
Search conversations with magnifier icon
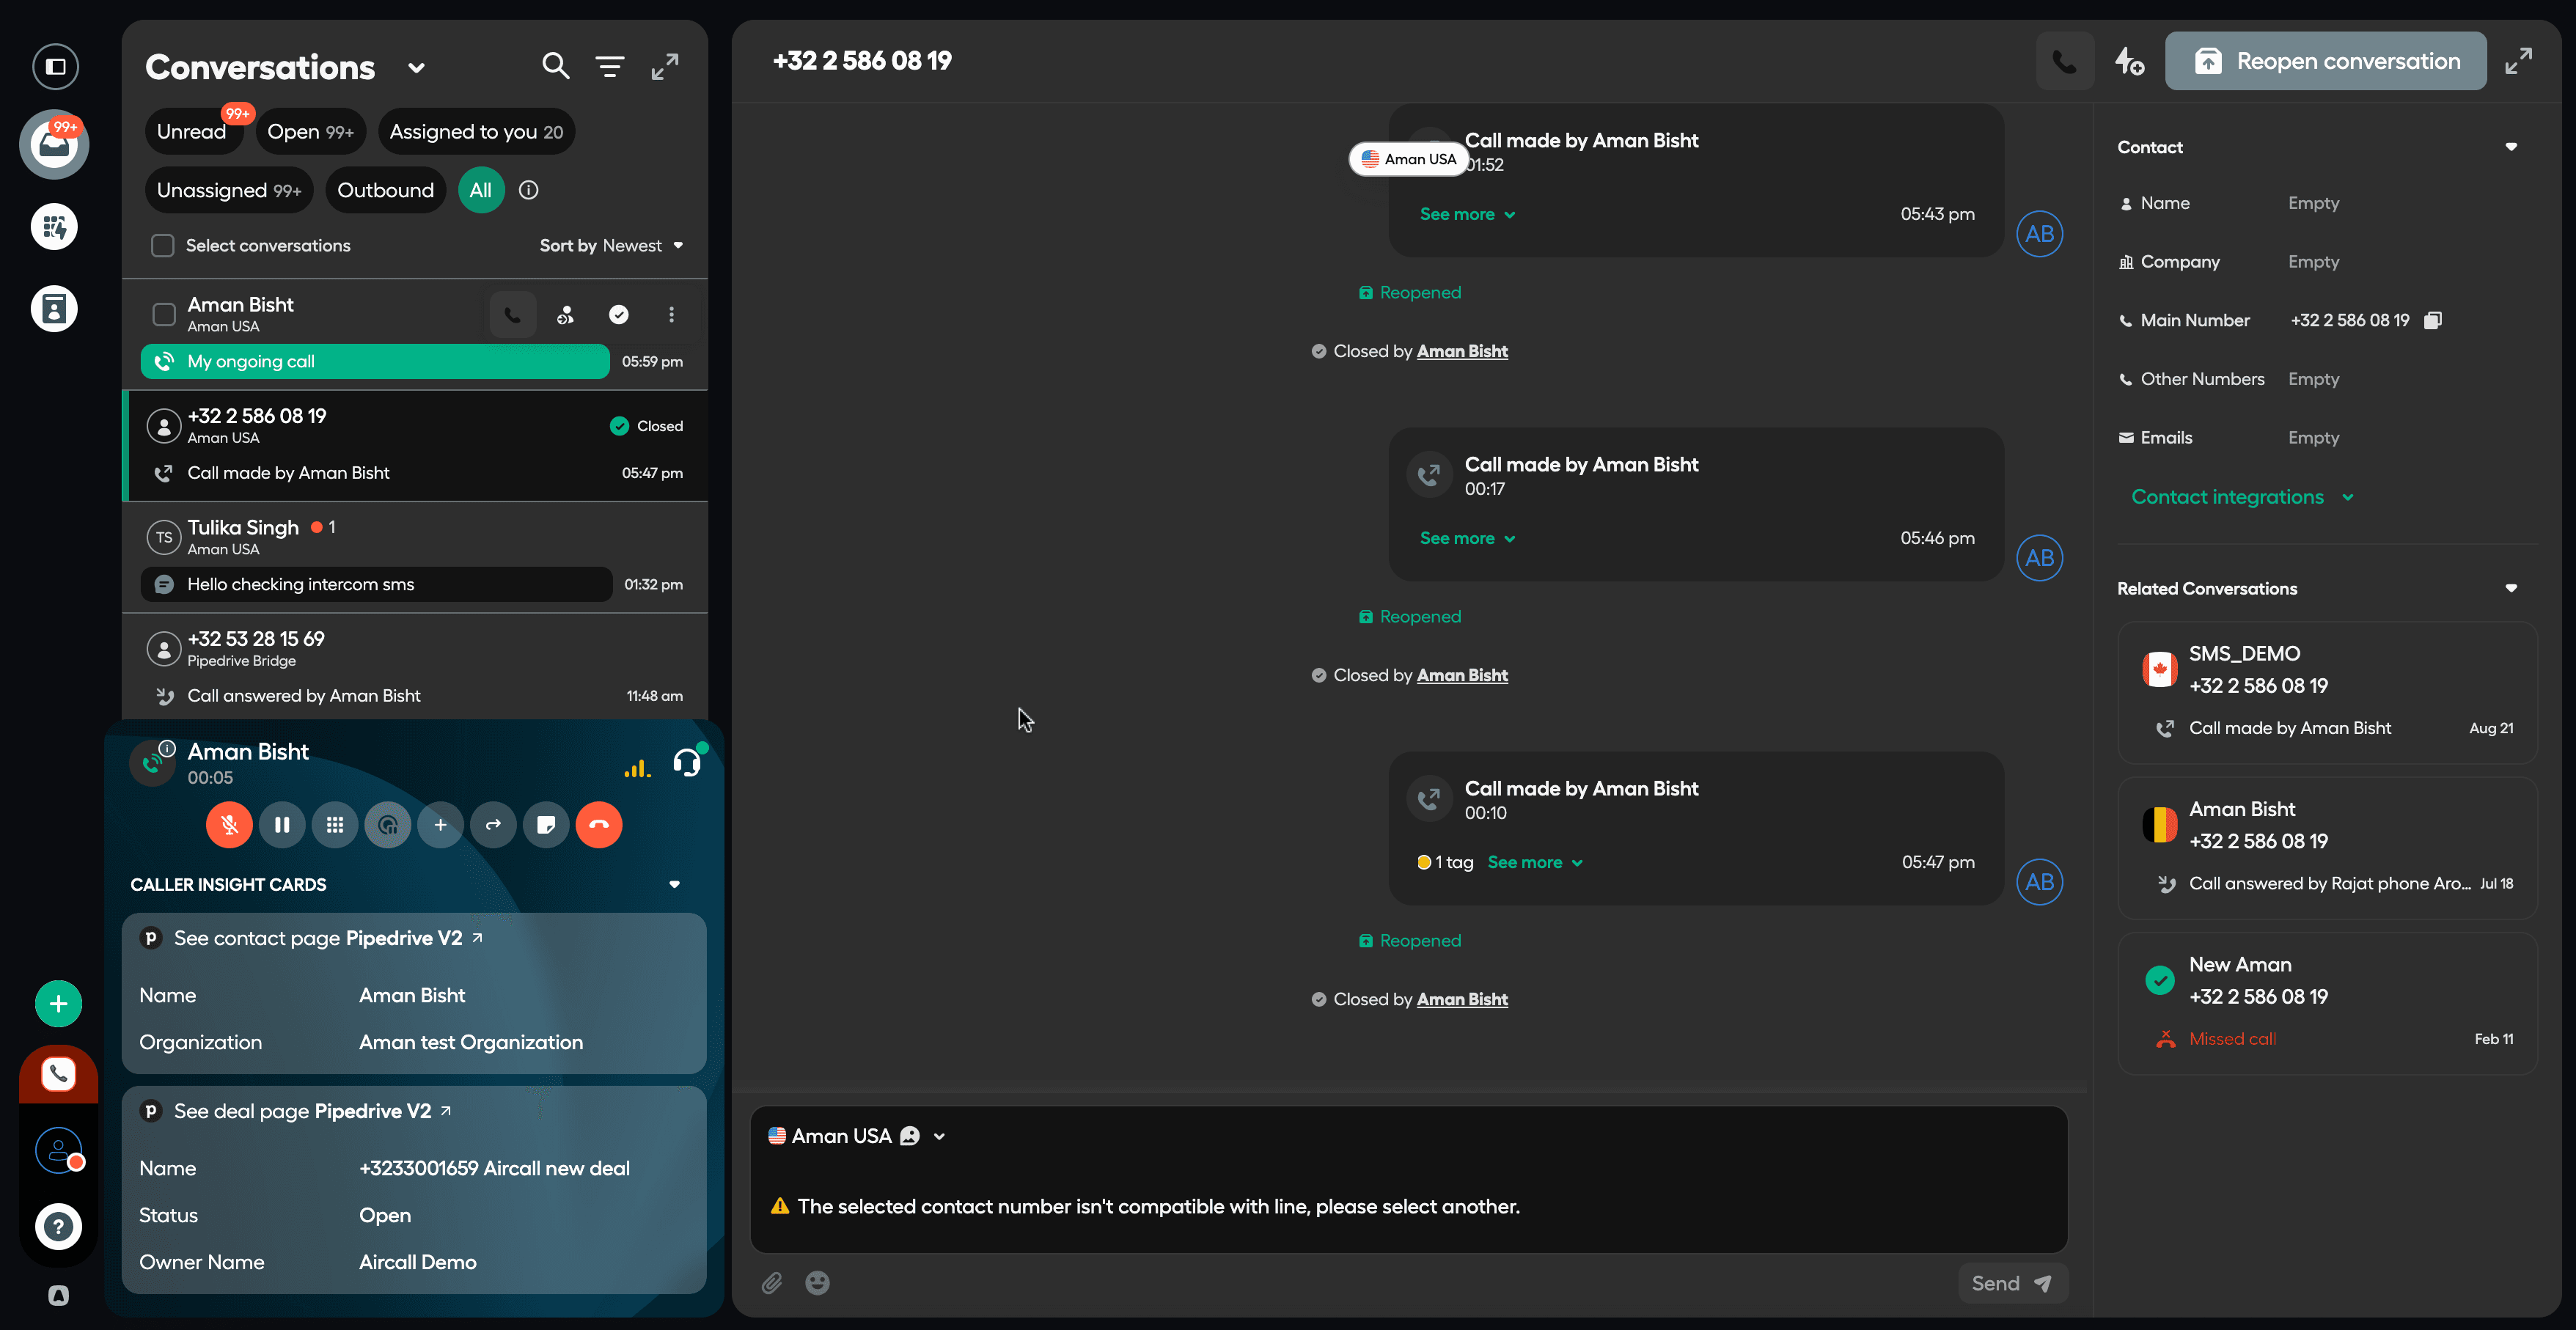tap(555, 66)
